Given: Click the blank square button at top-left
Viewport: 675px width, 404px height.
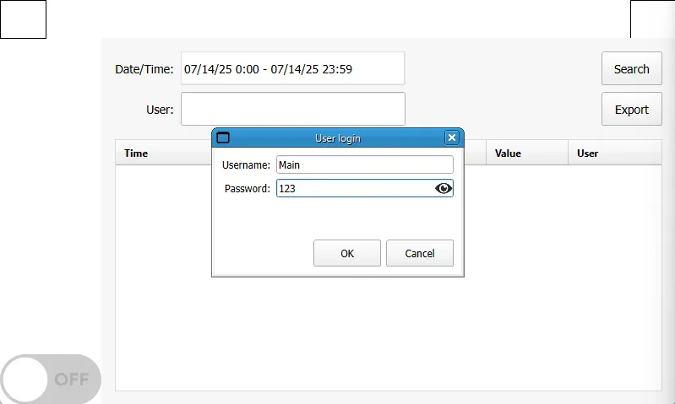Looking at the screenshot, I should (x=23, y=19).
